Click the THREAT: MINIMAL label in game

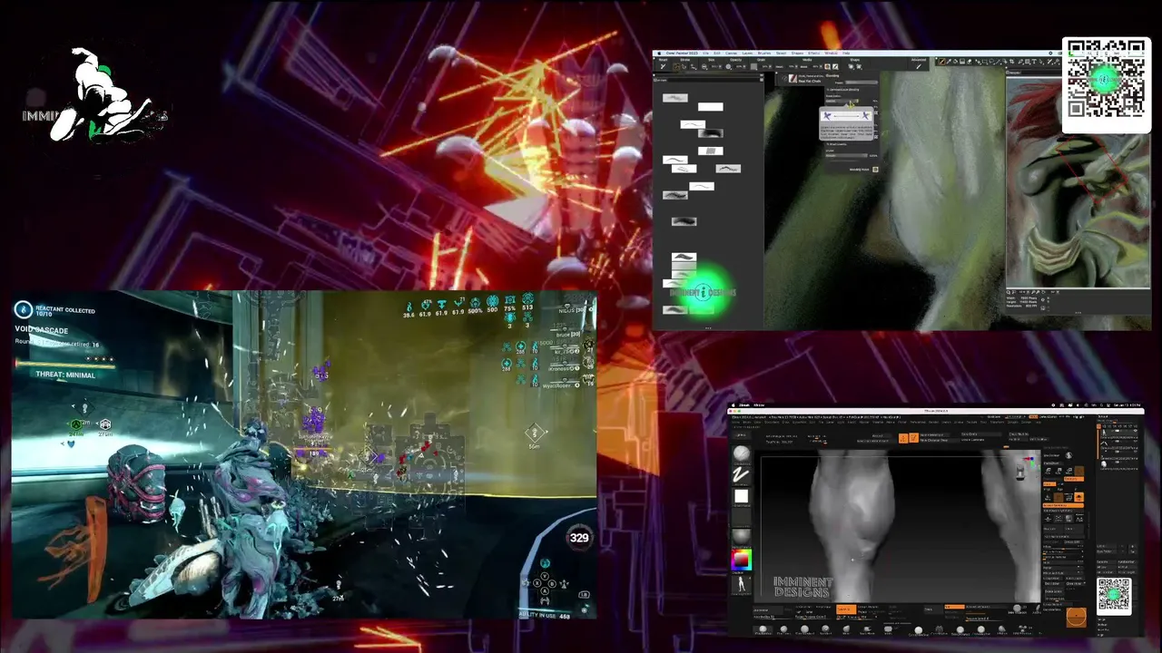tap(65, 375)
